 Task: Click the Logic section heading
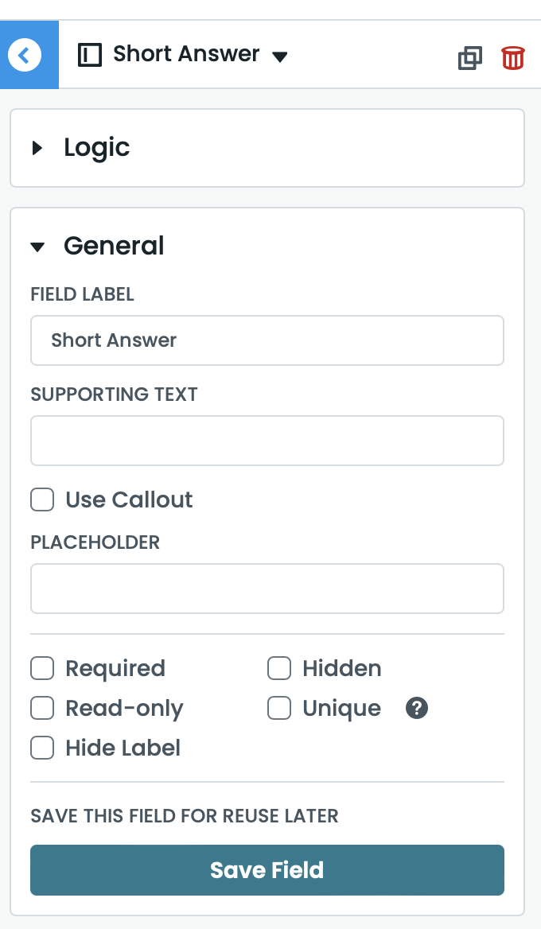[x=97, y=147]
